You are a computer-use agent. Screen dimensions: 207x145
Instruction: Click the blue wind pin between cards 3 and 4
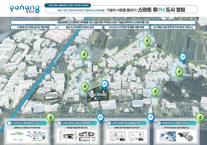coord(151,118)
